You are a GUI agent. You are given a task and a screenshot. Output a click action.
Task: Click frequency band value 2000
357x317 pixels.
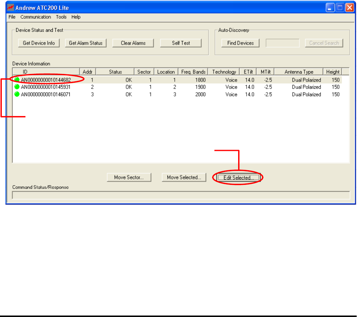tap(200, 94)
